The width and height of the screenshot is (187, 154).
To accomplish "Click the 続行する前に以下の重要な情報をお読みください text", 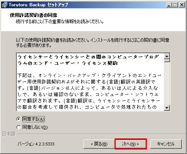I will click(x=60, y=22).
